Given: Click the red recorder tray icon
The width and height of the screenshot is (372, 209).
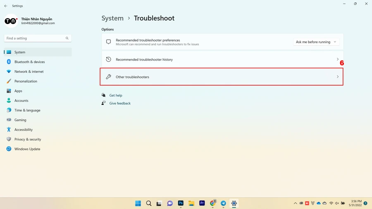Looking at the screenshot, I should coord(307,203).
